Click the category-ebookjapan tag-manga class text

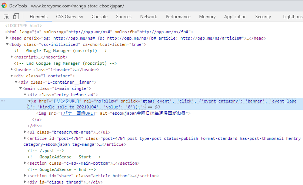[59, 144]
